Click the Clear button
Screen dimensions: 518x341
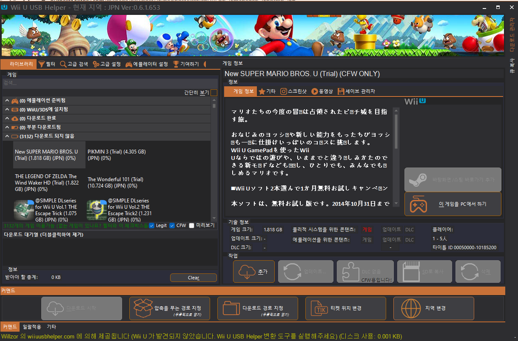(194, 278)
